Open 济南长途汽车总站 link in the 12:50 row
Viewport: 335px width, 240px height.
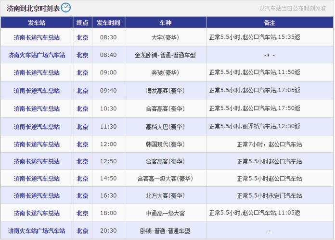pyautogui.click(x=37, y=161)
